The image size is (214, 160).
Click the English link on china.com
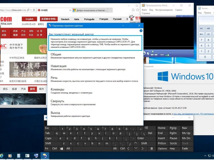(29, 19)
